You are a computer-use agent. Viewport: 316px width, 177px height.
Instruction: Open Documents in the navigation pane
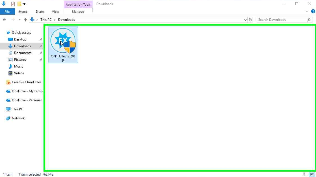pos(23,53)
